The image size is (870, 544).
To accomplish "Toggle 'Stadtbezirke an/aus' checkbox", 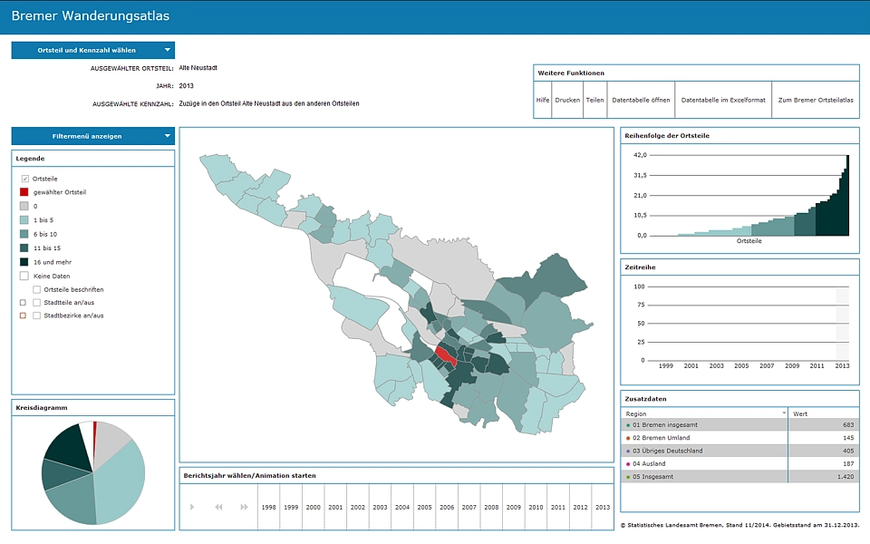I will click(37, 316).
